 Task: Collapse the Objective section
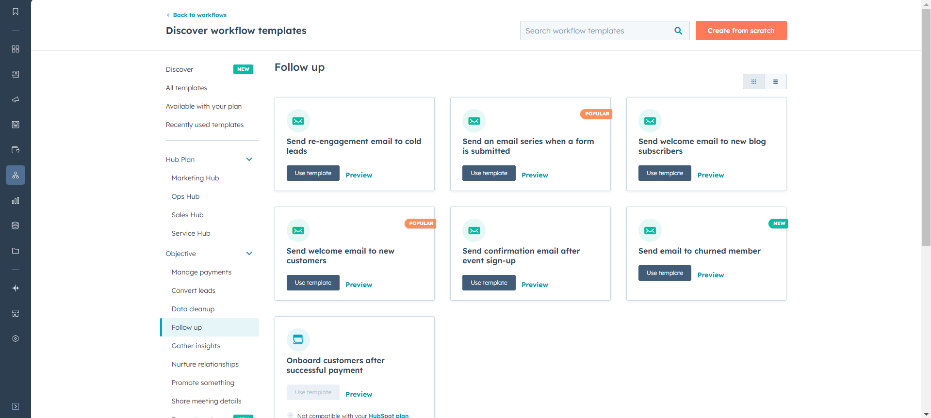tap(249, 254)
